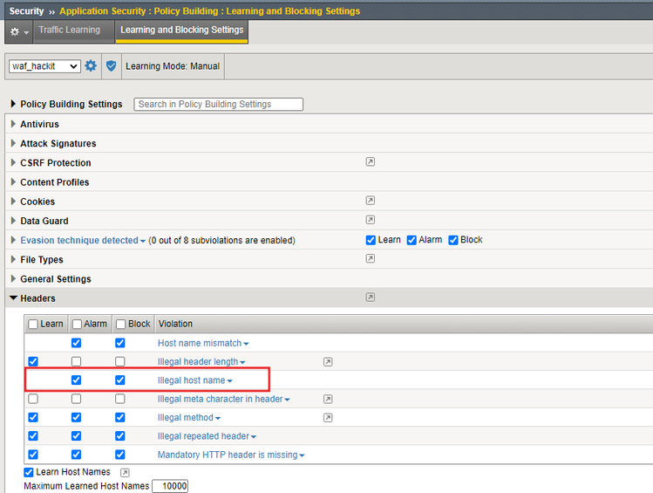
Task: Click the pop-out icon for Cookies row
Action: [x=371, y=201]
